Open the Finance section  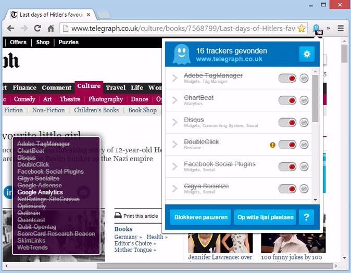tap(24, 88)
